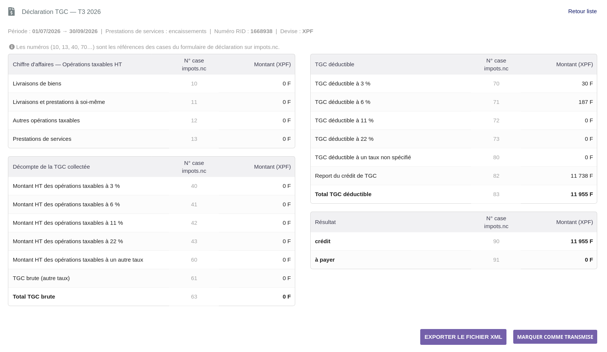Select TGC déductible à un taux non spécifié

click(363, 157)
